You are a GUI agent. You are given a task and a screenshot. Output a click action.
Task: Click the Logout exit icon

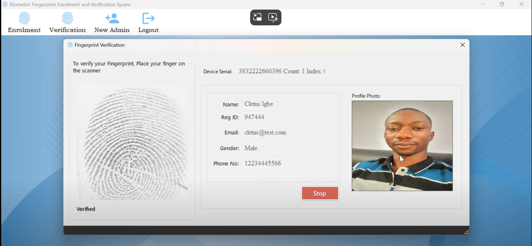point(148,19)
